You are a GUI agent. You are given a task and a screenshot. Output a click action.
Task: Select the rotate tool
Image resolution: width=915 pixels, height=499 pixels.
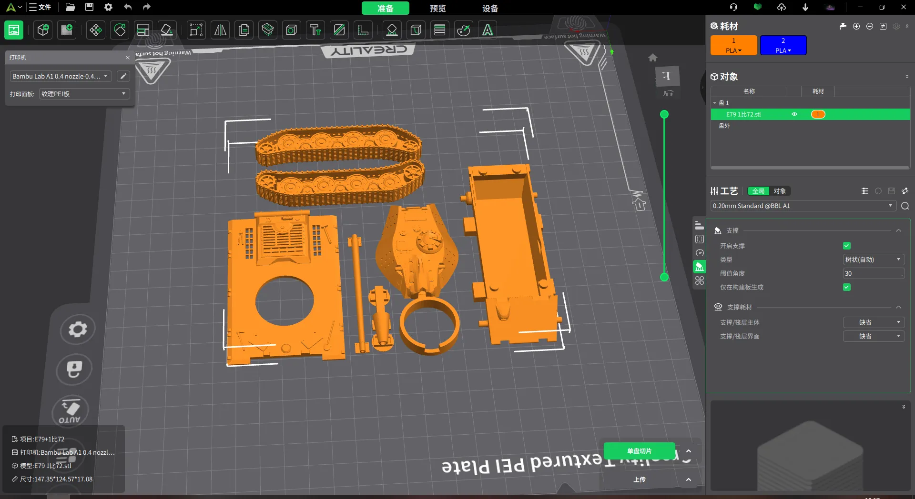[x=120, y=30]
